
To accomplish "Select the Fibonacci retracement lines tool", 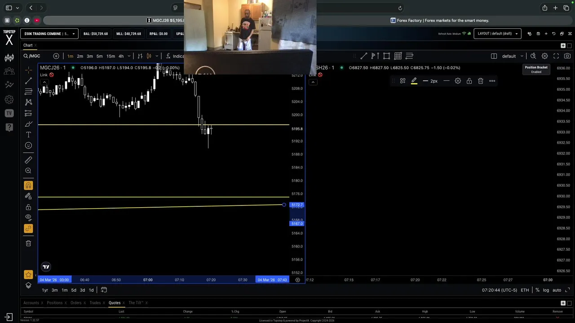I will [x=28, y=92].
